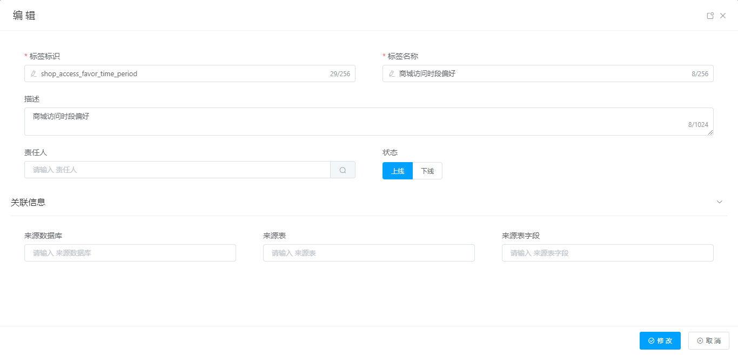Click the checkmark icon inside 修改 button
This screenshot has height=355, width=738.
pos(650,340)
